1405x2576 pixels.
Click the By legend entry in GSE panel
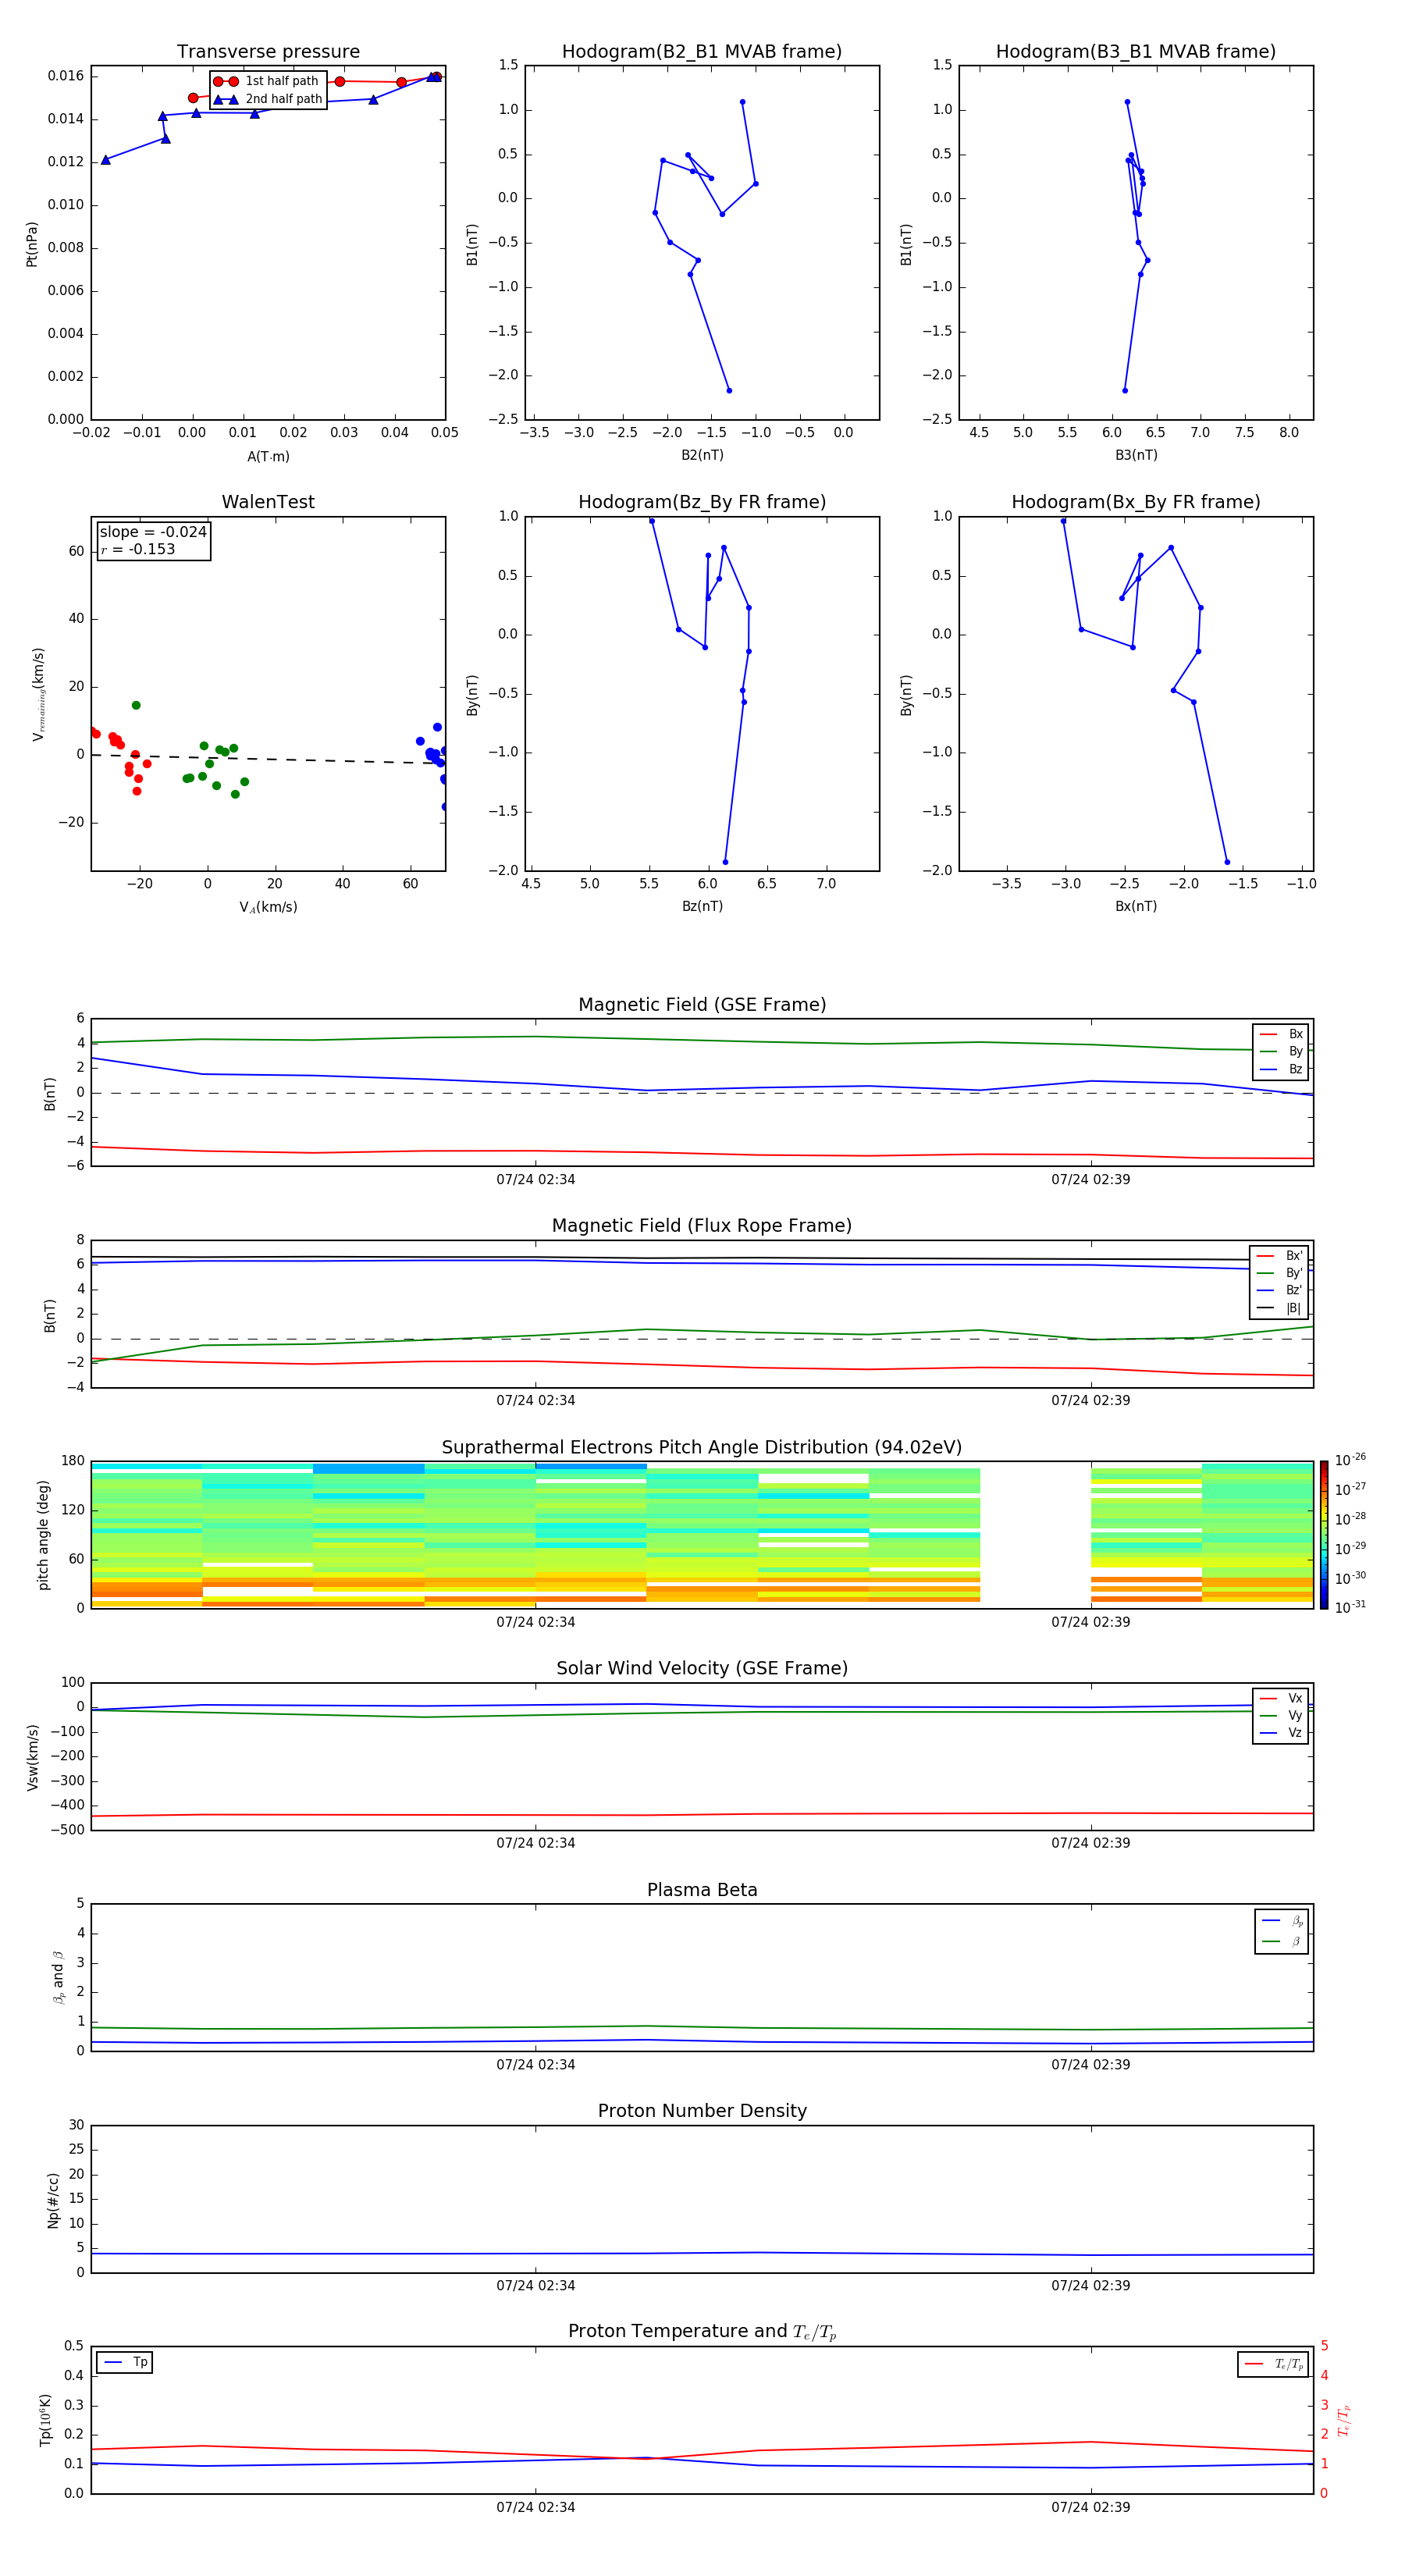[1281, 1051]
